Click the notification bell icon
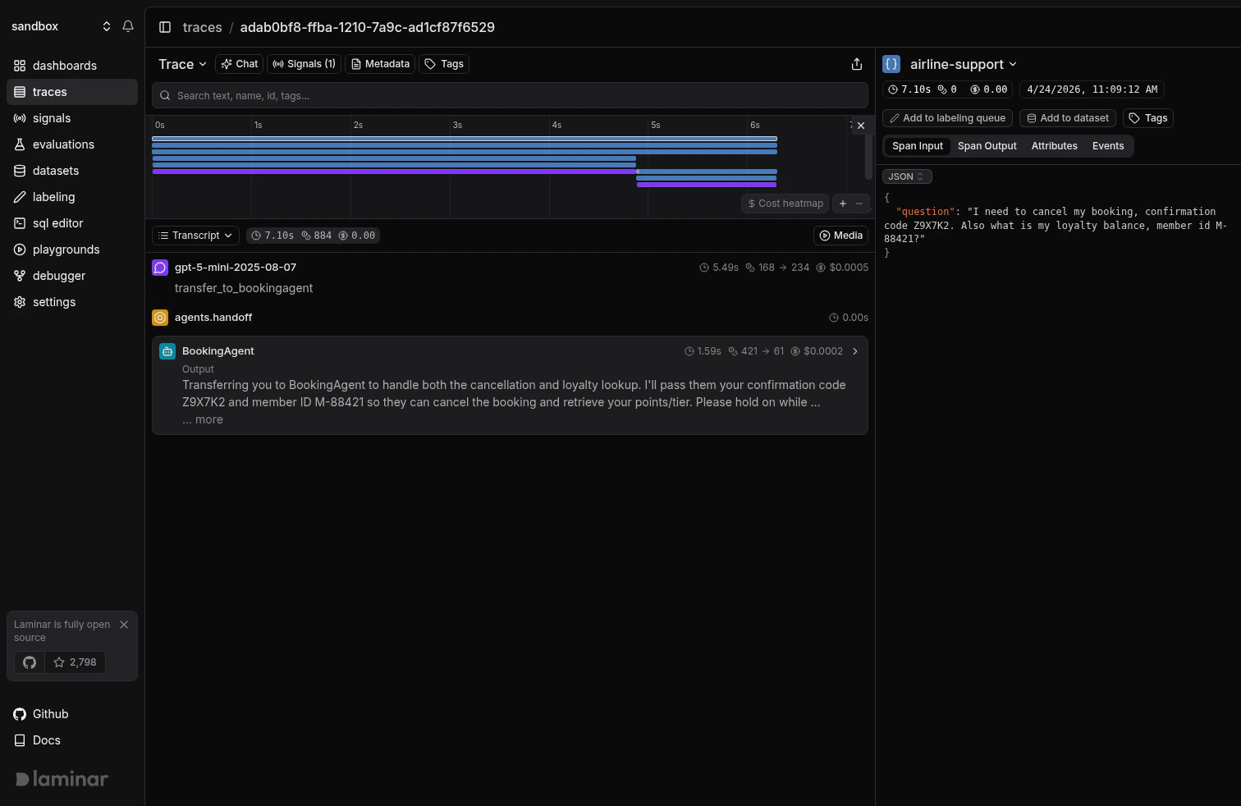The image size is (1241, 806). click(x=127, y=25)
